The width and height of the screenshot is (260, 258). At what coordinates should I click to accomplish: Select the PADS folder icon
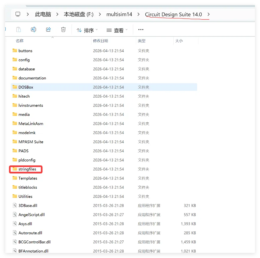(15, 150)
